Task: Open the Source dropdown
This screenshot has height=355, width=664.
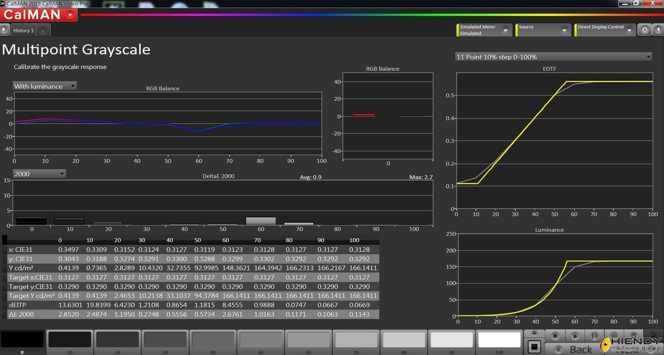Action: pos(564,30)
